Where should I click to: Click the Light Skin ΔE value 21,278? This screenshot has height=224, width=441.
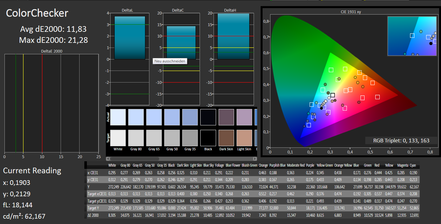pyautogui.click(x=195, y=215)
